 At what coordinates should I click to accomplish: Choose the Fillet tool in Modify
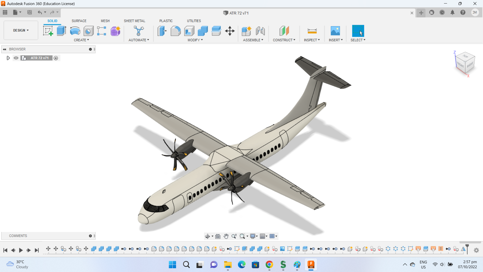[176, 31]
